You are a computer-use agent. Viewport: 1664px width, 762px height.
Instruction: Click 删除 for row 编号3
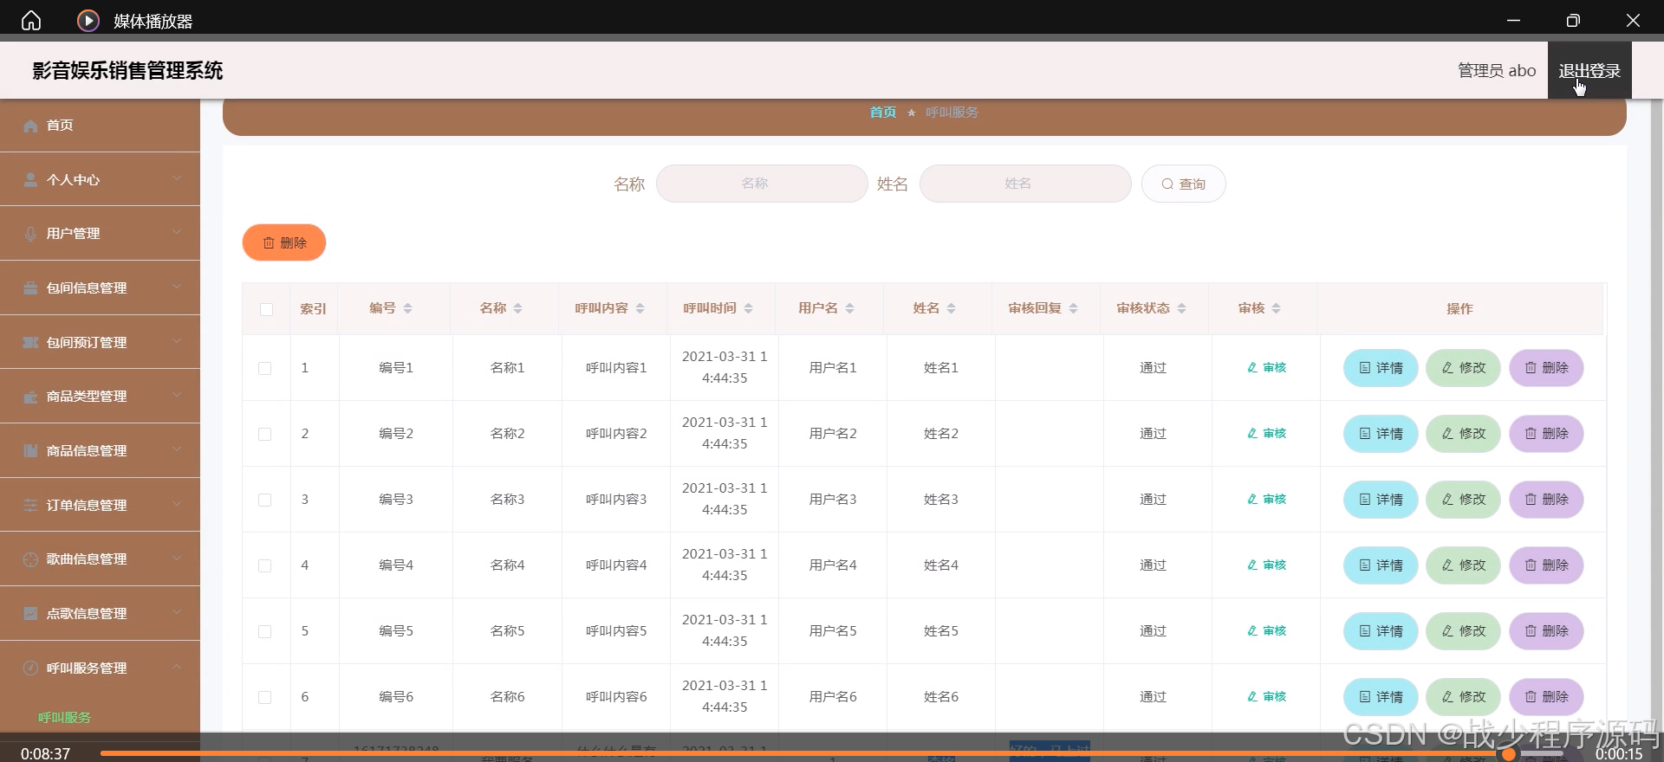click(1546, 500)
